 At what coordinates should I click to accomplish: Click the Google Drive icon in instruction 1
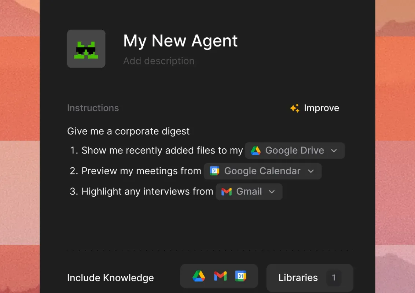[256, 151]
